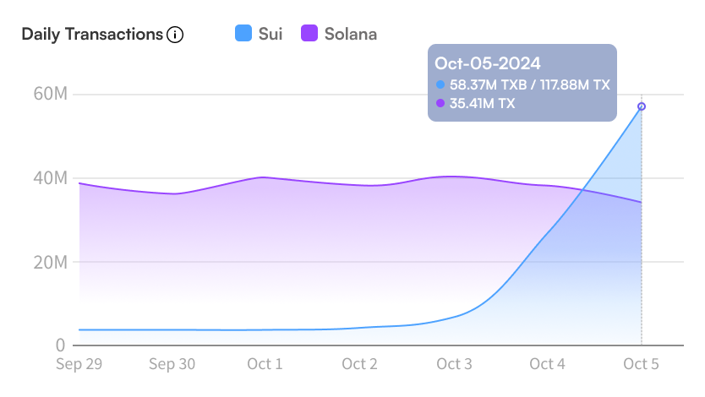Click the Solana legend label
The image size is (705, 397).
[x=351, y=34]
